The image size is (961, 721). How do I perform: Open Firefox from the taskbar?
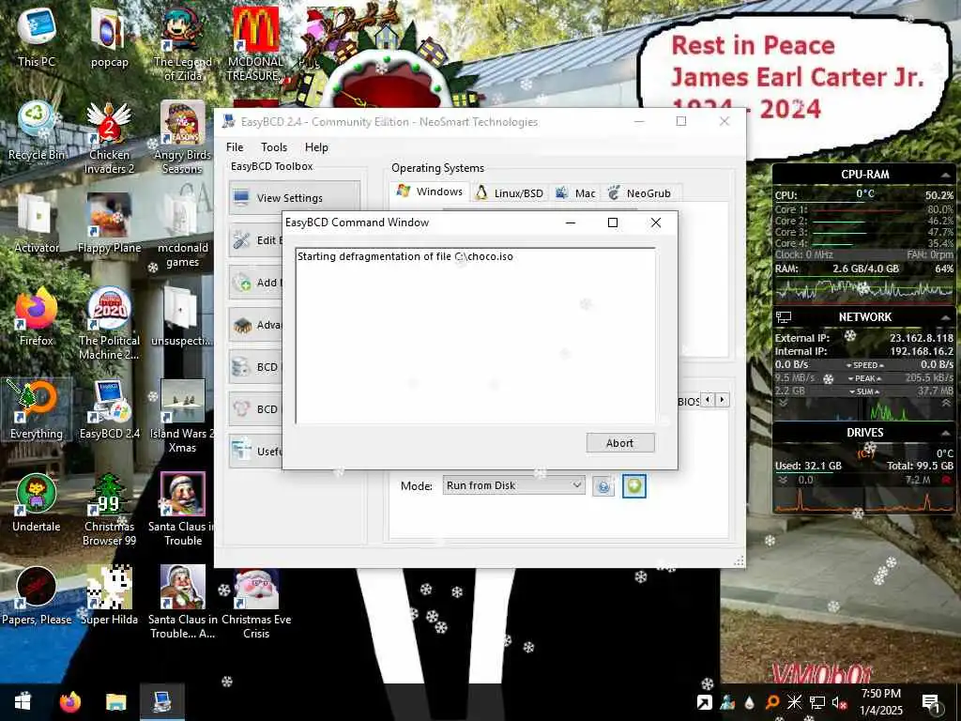(x=69, y=701)
